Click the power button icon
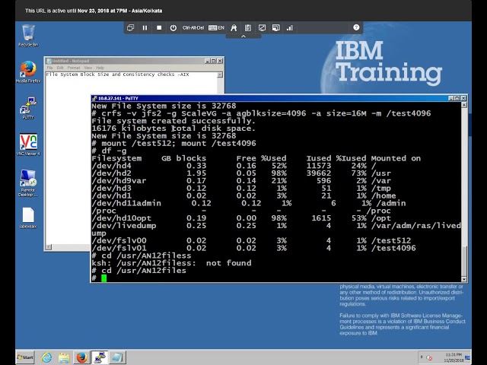487x365 pixels. 173,28
